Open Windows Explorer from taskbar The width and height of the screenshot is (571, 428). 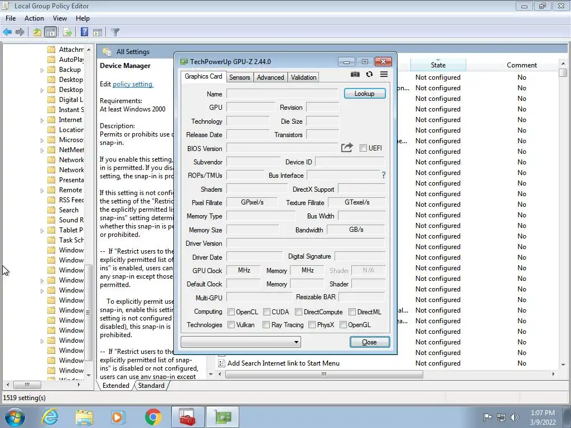tap(84, 417)
